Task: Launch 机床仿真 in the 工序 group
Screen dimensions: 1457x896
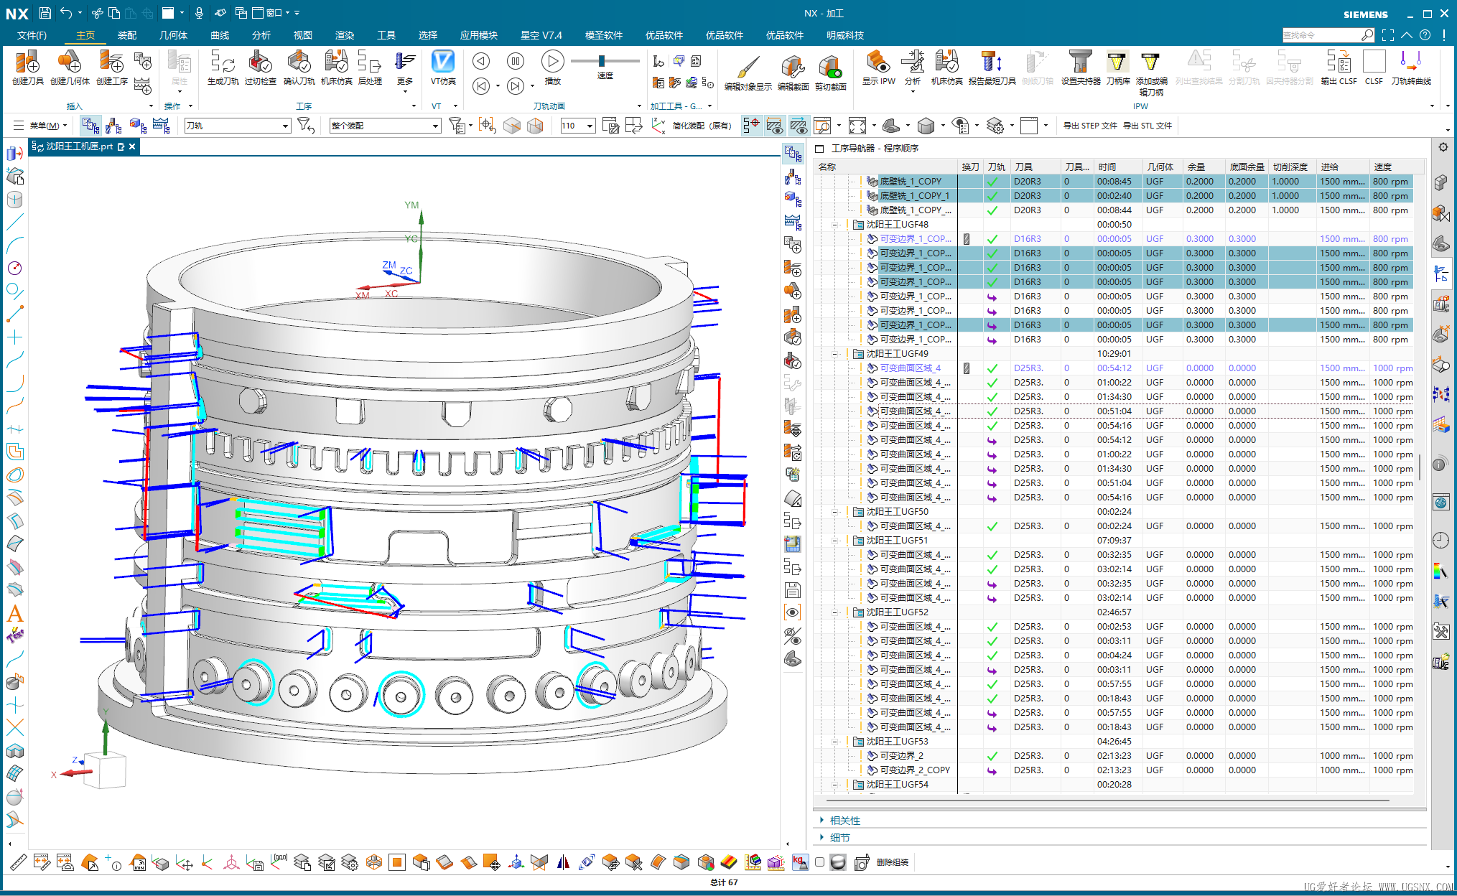Action: click(x=336, y=67)
